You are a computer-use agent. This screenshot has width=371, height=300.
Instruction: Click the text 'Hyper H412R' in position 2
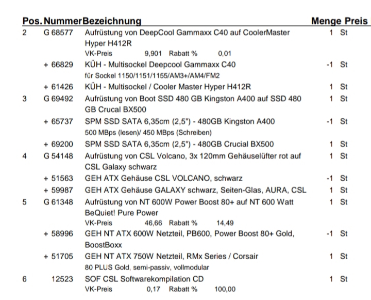[x=108, y=43]
